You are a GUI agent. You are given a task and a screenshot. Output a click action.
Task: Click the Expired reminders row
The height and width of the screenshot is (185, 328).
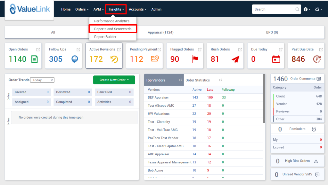tap(298, 147)
